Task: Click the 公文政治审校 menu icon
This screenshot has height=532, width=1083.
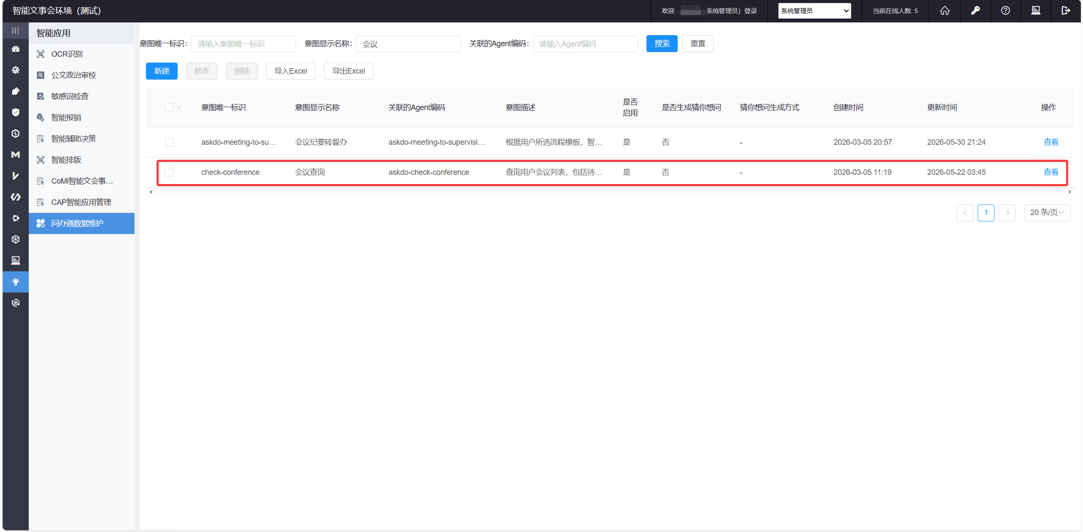Action: 41,75
